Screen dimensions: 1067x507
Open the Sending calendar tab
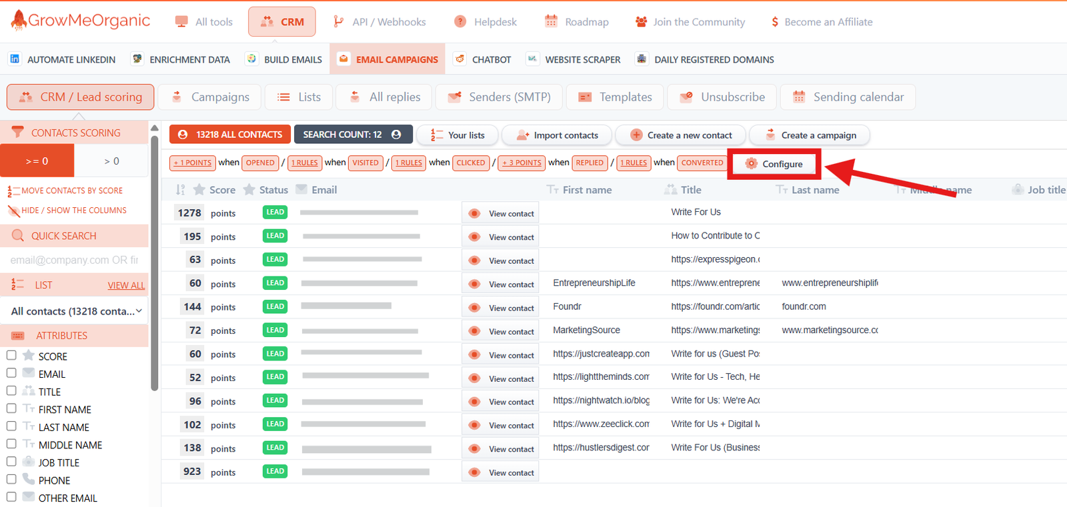(848, 97)
